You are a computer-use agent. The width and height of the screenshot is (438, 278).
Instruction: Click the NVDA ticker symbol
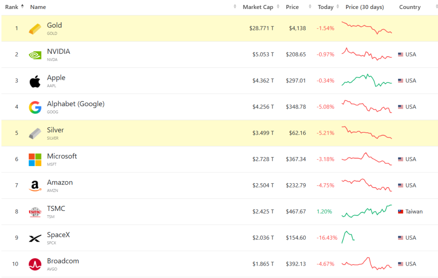(52, 60)
